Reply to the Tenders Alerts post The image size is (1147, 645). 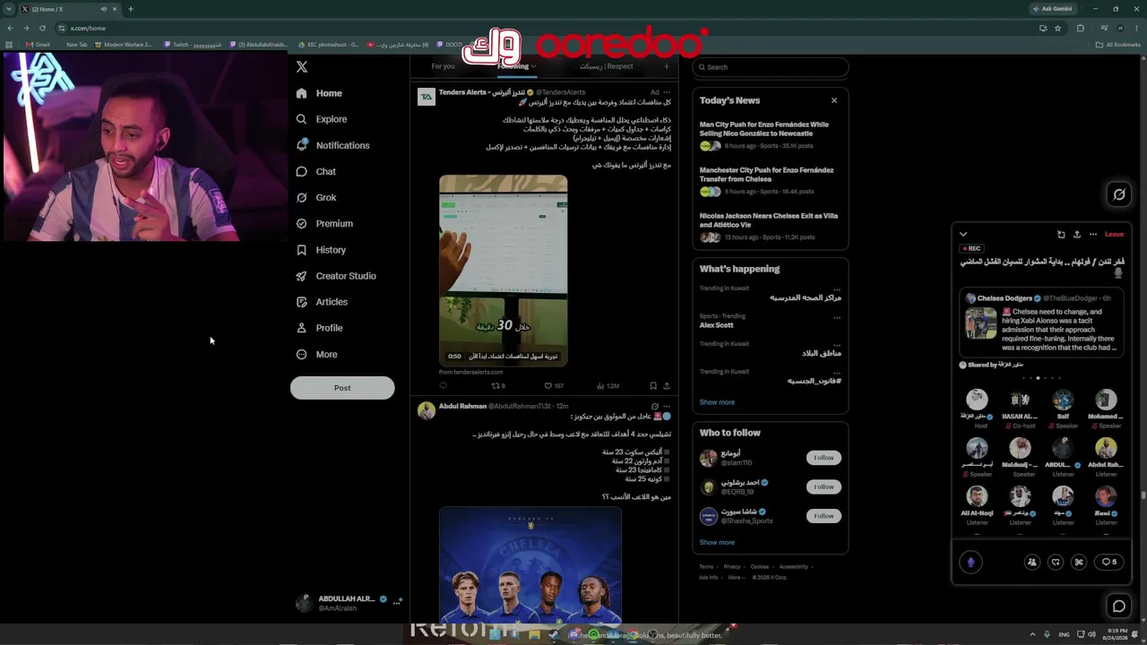[443, 386]
